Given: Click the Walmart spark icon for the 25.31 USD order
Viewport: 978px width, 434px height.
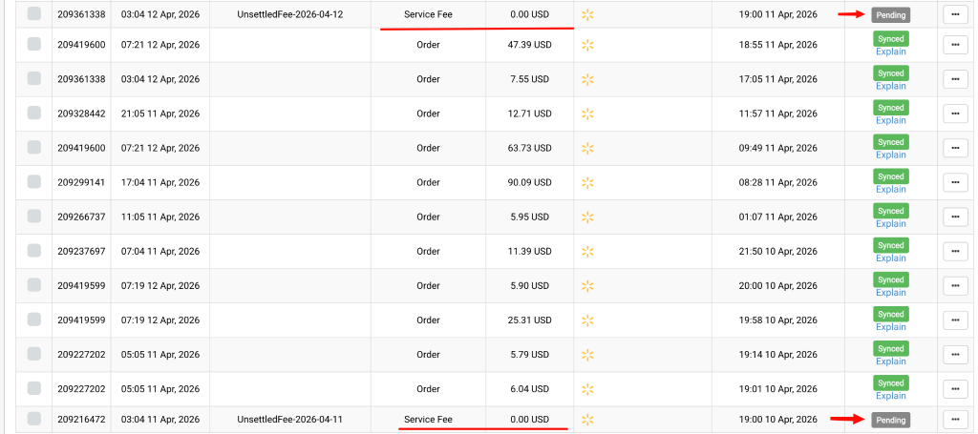Looking at the screenshot, I should [588, 320].
